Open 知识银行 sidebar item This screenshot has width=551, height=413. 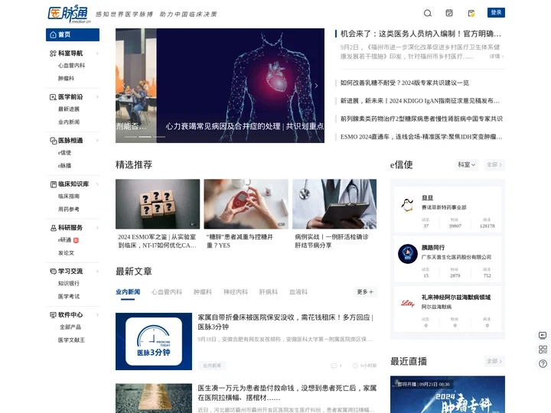click(x=69, y=284)
